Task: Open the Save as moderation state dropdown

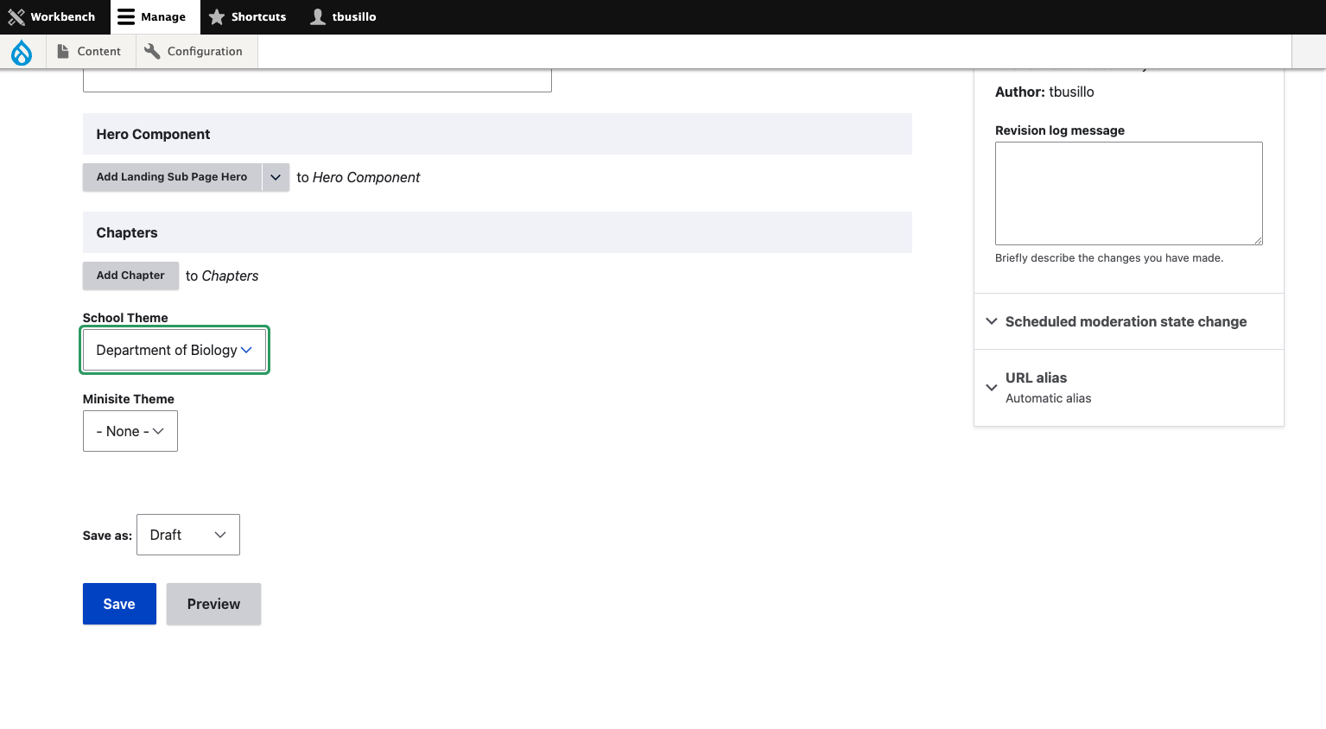Action: (x=188, y=535)
